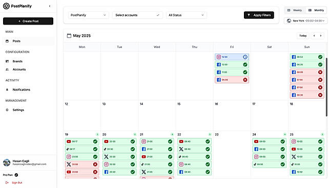Viewport: 329px width, 188px height.
Task: Open the Instagram 21:00 post on day 21
Action: point(157,142)
